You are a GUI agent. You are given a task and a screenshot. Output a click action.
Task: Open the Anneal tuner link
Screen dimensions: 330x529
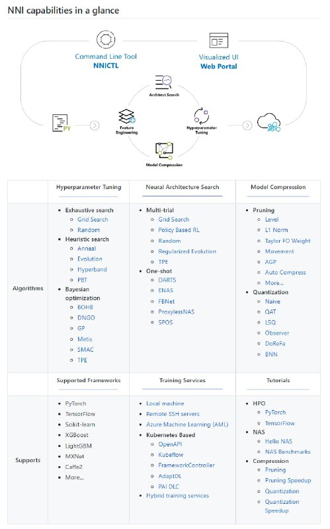[87, 249]
